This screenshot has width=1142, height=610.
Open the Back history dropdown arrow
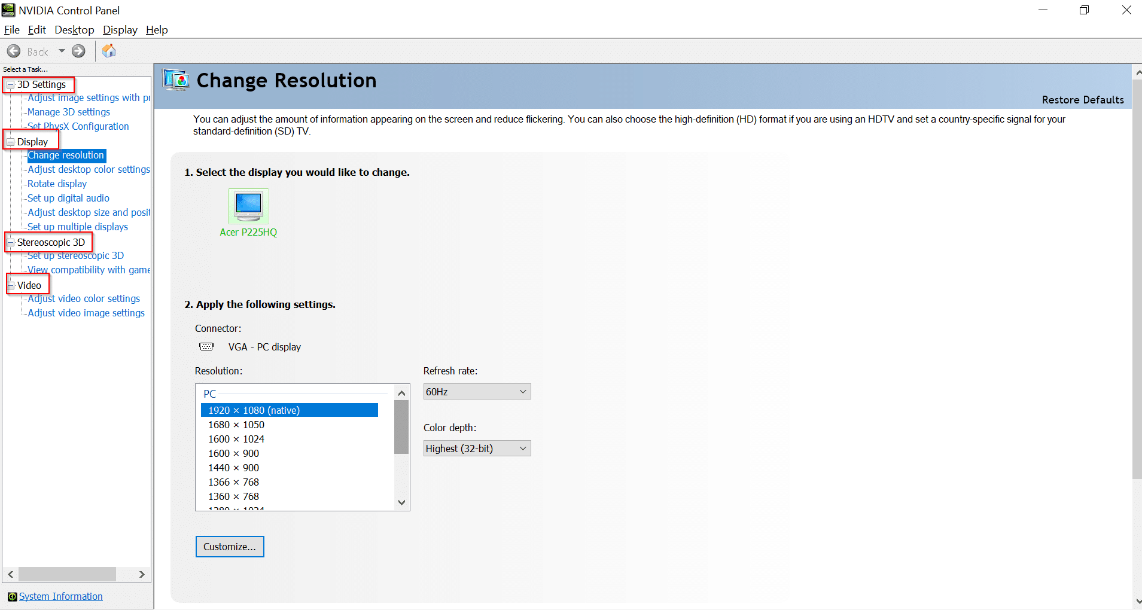62,51
